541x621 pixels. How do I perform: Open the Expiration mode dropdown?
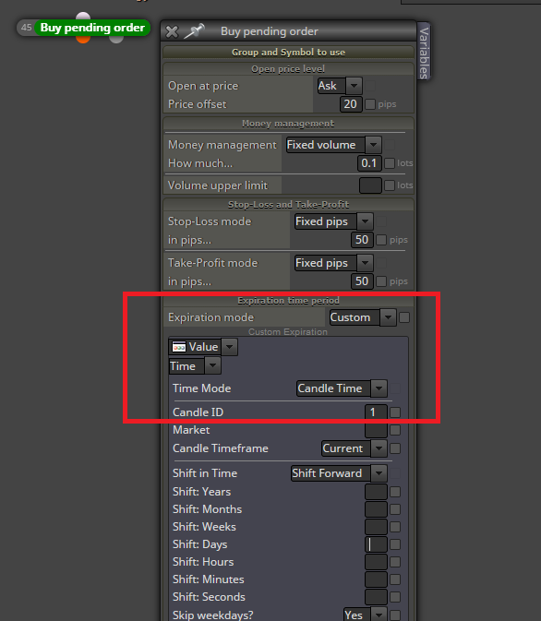pyautogui.click(x=363, y=317)
